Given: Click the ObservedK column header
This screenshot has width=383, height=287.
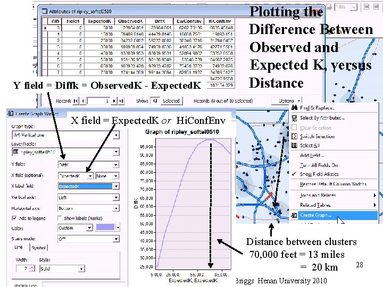Looking at the screenshot, I should pos(130,21).
